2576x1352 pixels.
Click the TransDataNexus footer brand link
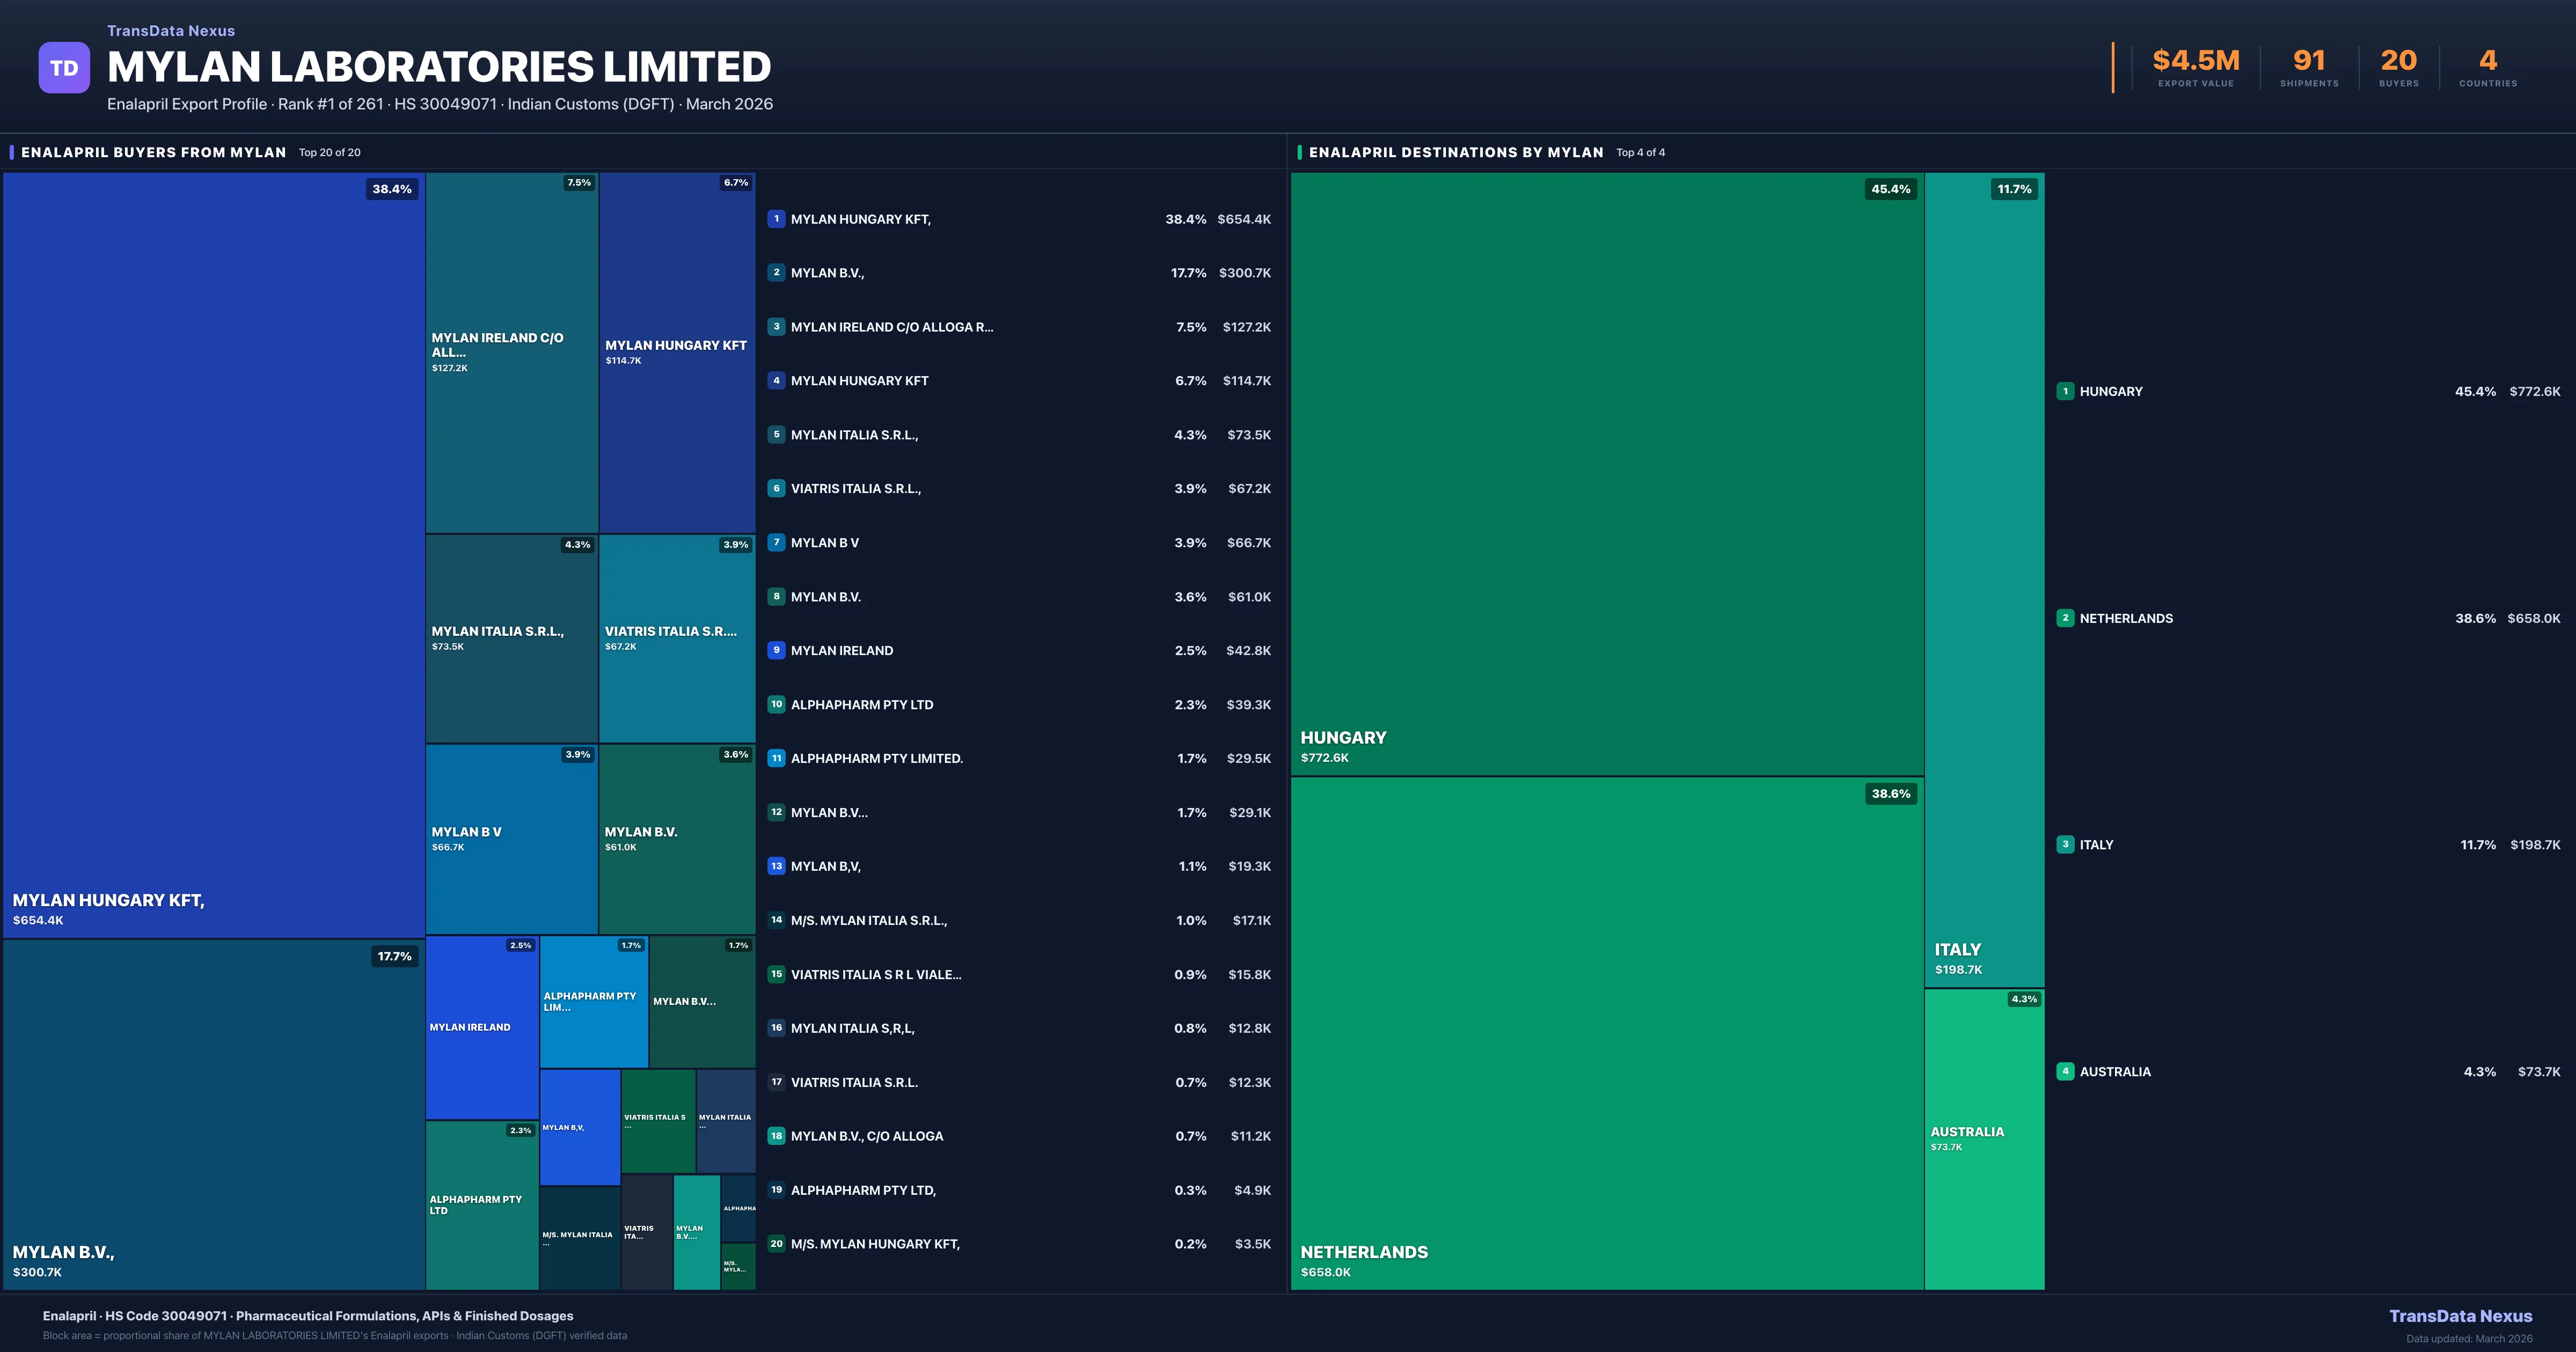pos(2460,1316)
